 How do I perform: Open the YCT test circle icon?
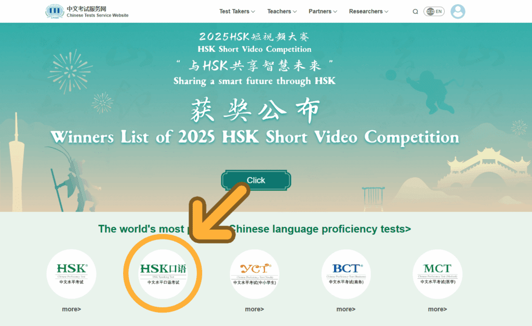(255, 274)
